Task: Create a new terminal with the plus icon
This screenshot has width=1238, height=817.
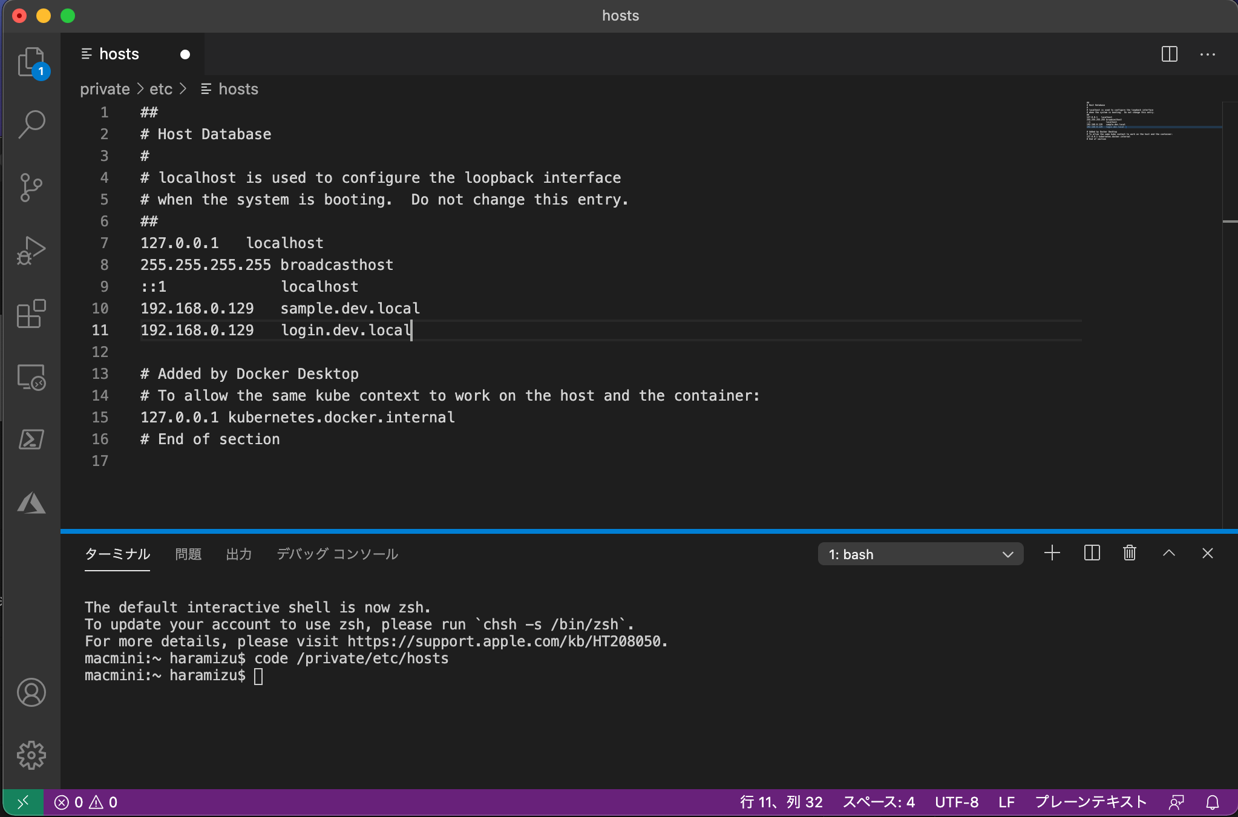Action: (1052, 553)
